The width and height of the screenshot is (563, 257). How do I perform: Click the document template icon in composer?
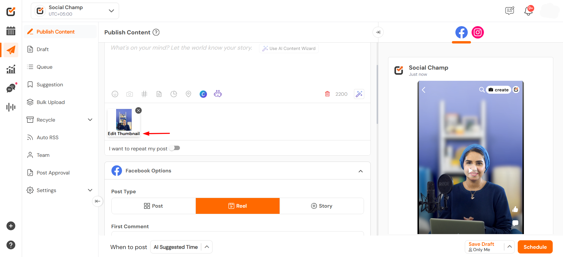tap(159, 94)
